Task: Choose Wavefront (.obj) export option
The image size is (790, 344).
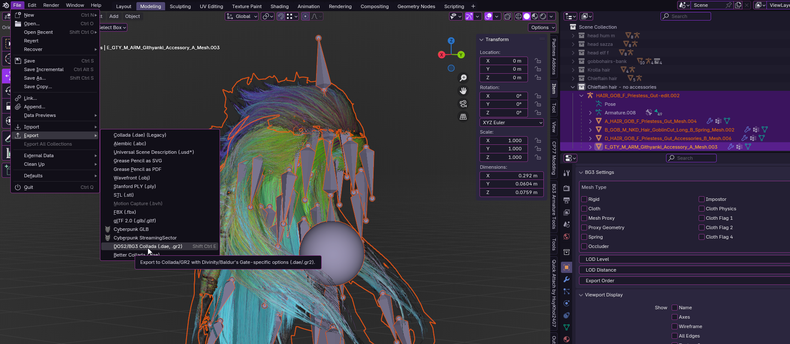Action: pos(160,178)
